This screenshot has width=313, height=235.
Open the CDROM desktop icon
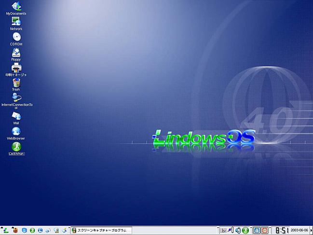pyautogui.click(x=16, y=37)
